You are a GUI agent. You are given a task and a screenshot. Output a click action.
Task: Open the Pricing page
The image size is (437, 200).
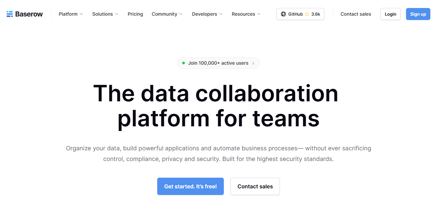[x=135, y=14]
